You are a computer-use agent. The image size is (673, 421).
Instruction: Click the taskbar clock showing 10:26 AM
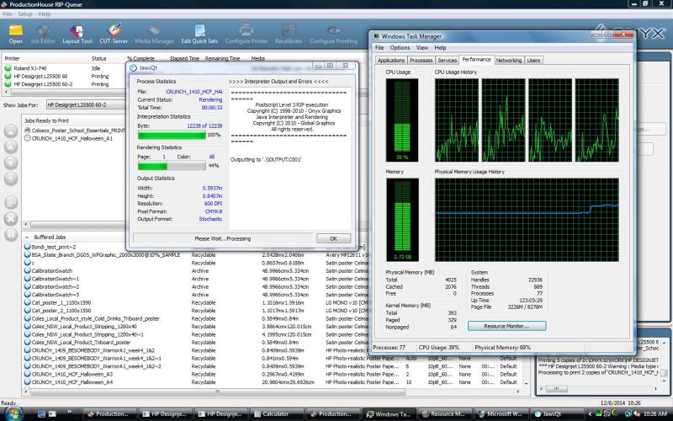655,414
